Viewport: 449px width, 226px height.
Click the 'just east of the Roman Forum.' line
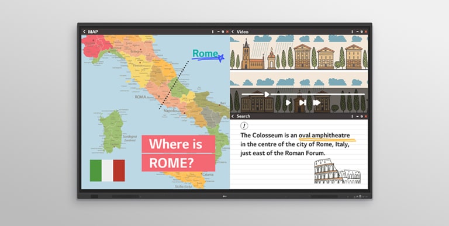(x=283, y=154)
